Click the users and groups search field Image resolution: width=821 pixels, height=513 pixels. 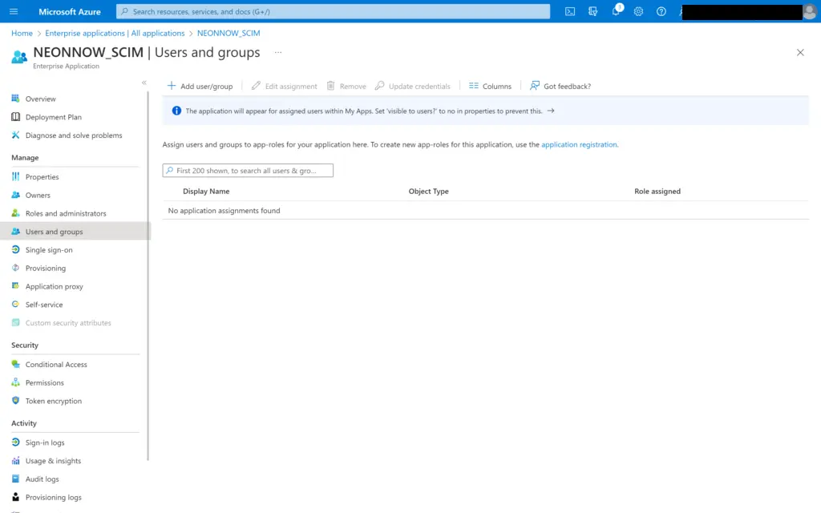click(247, 170)
